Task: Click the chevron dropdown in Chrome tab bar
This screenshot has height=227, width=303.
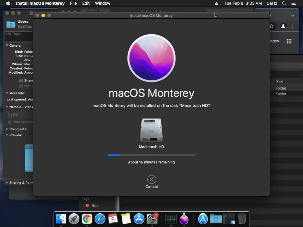Action: click(293, 16)
